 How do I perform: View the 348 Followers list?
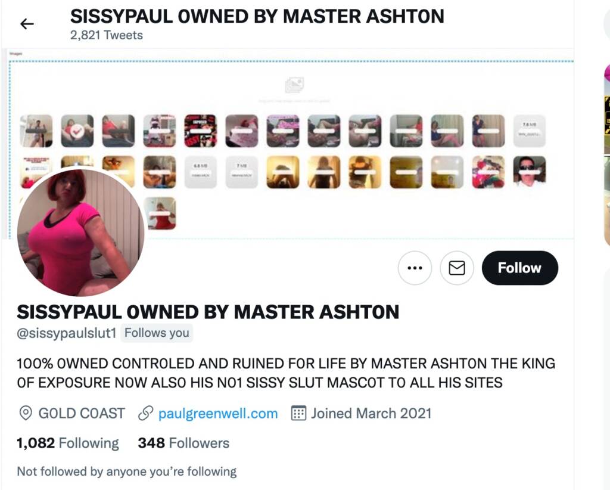click(183, 443)
